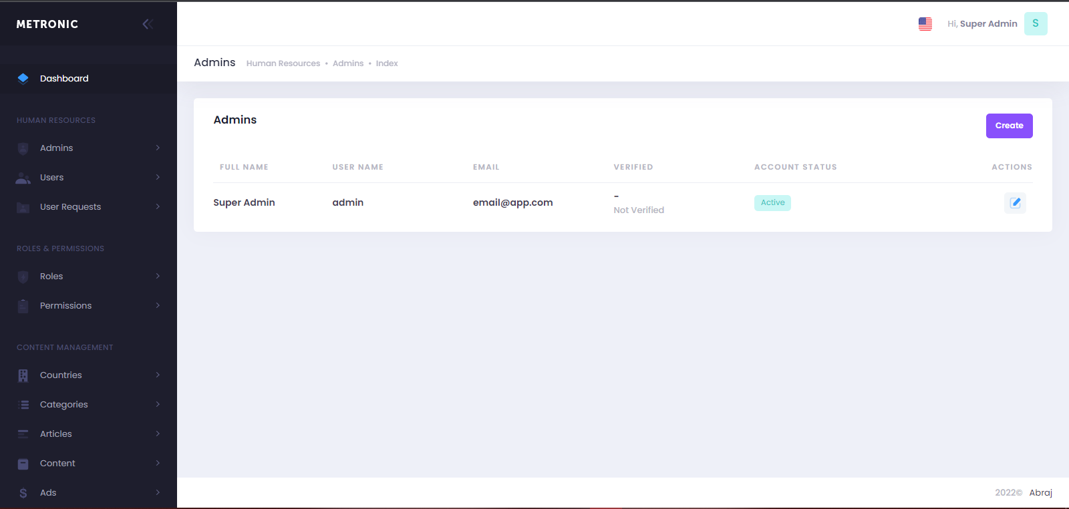1069x509 pixels.
Task: Open the Content menu item
Action: coord(57,463)
